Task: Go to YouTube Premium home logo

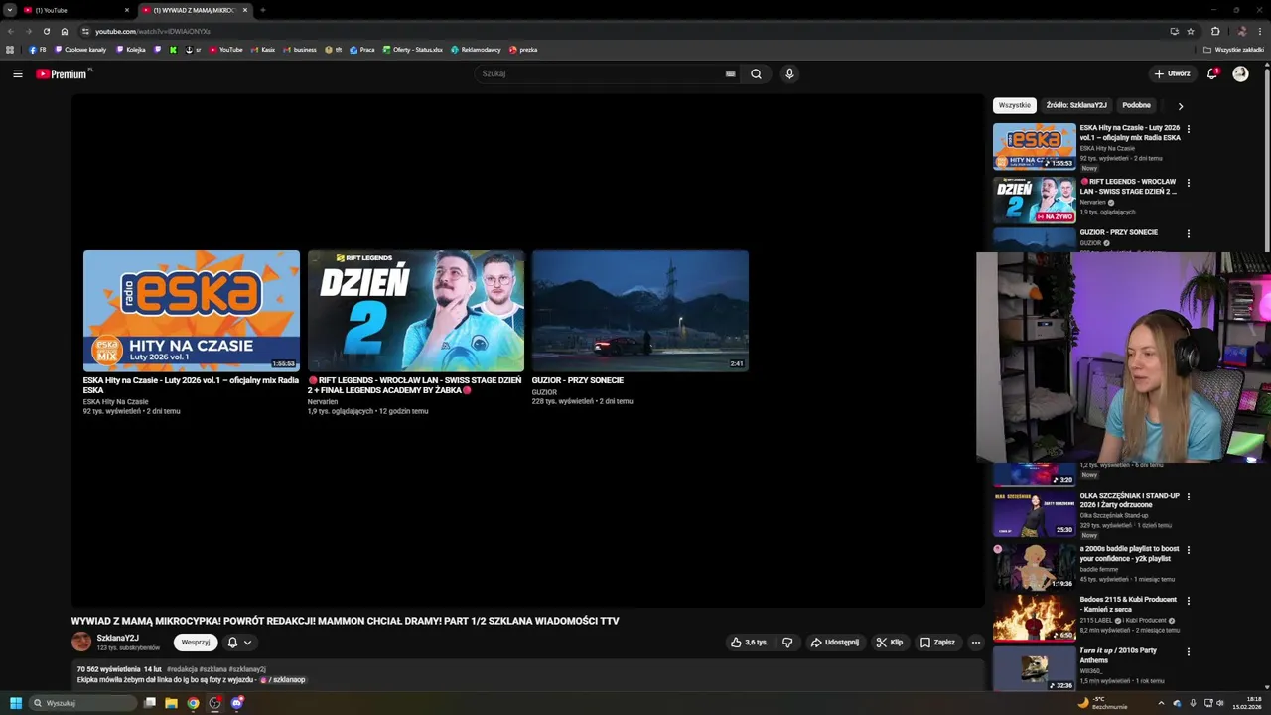Action: (62, 73)
